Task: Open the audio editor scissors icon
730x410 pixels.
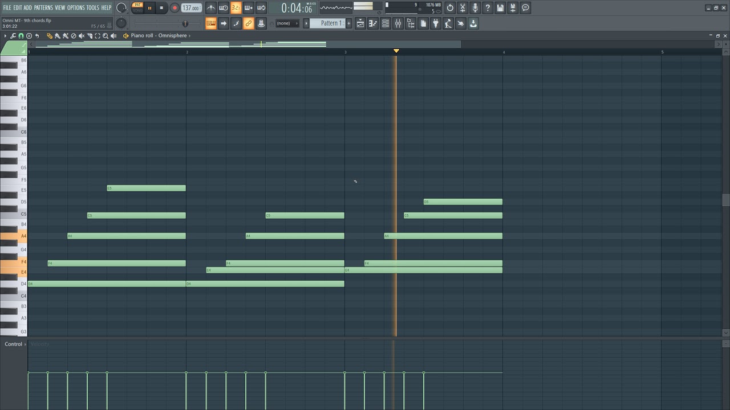Action: click(463, 8)
